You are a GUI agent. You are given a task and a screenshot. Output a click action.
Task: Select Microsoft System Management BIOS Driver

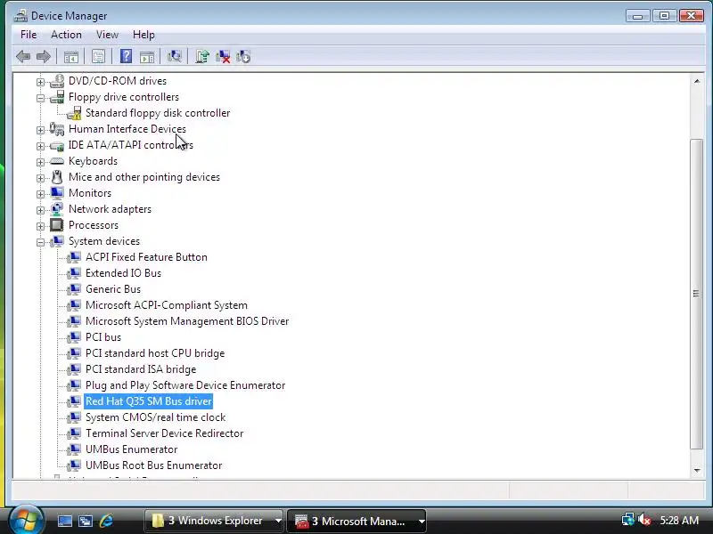[187, 321]
